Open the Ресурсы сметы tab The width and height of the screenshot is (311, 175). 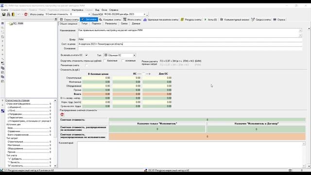[x=191, y=19]
